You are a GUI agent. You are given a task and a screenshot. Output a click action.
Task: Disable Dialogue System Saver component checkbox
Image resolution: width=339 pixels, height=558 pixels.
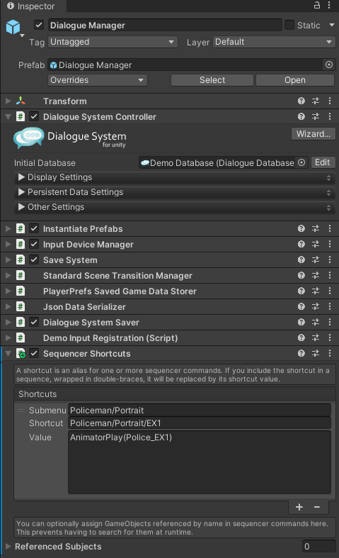(x=34, y=323)
